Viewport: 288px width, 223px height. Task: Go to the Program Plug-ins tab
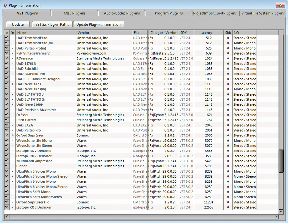pyautogui.click(x=169, y=13)
